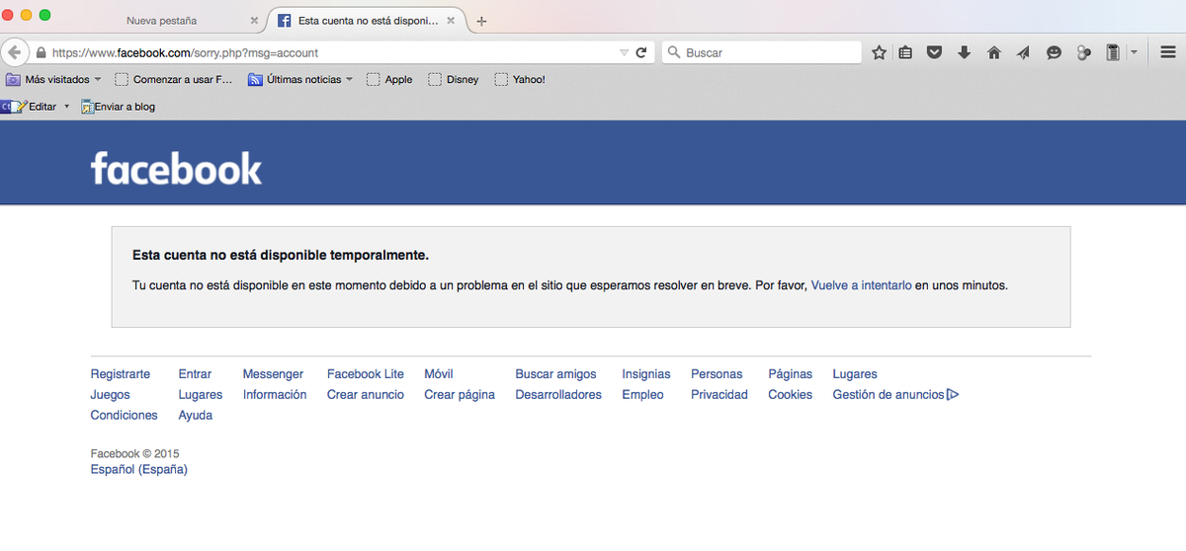
Task: Click the Personas footer link
Action: 717,374
